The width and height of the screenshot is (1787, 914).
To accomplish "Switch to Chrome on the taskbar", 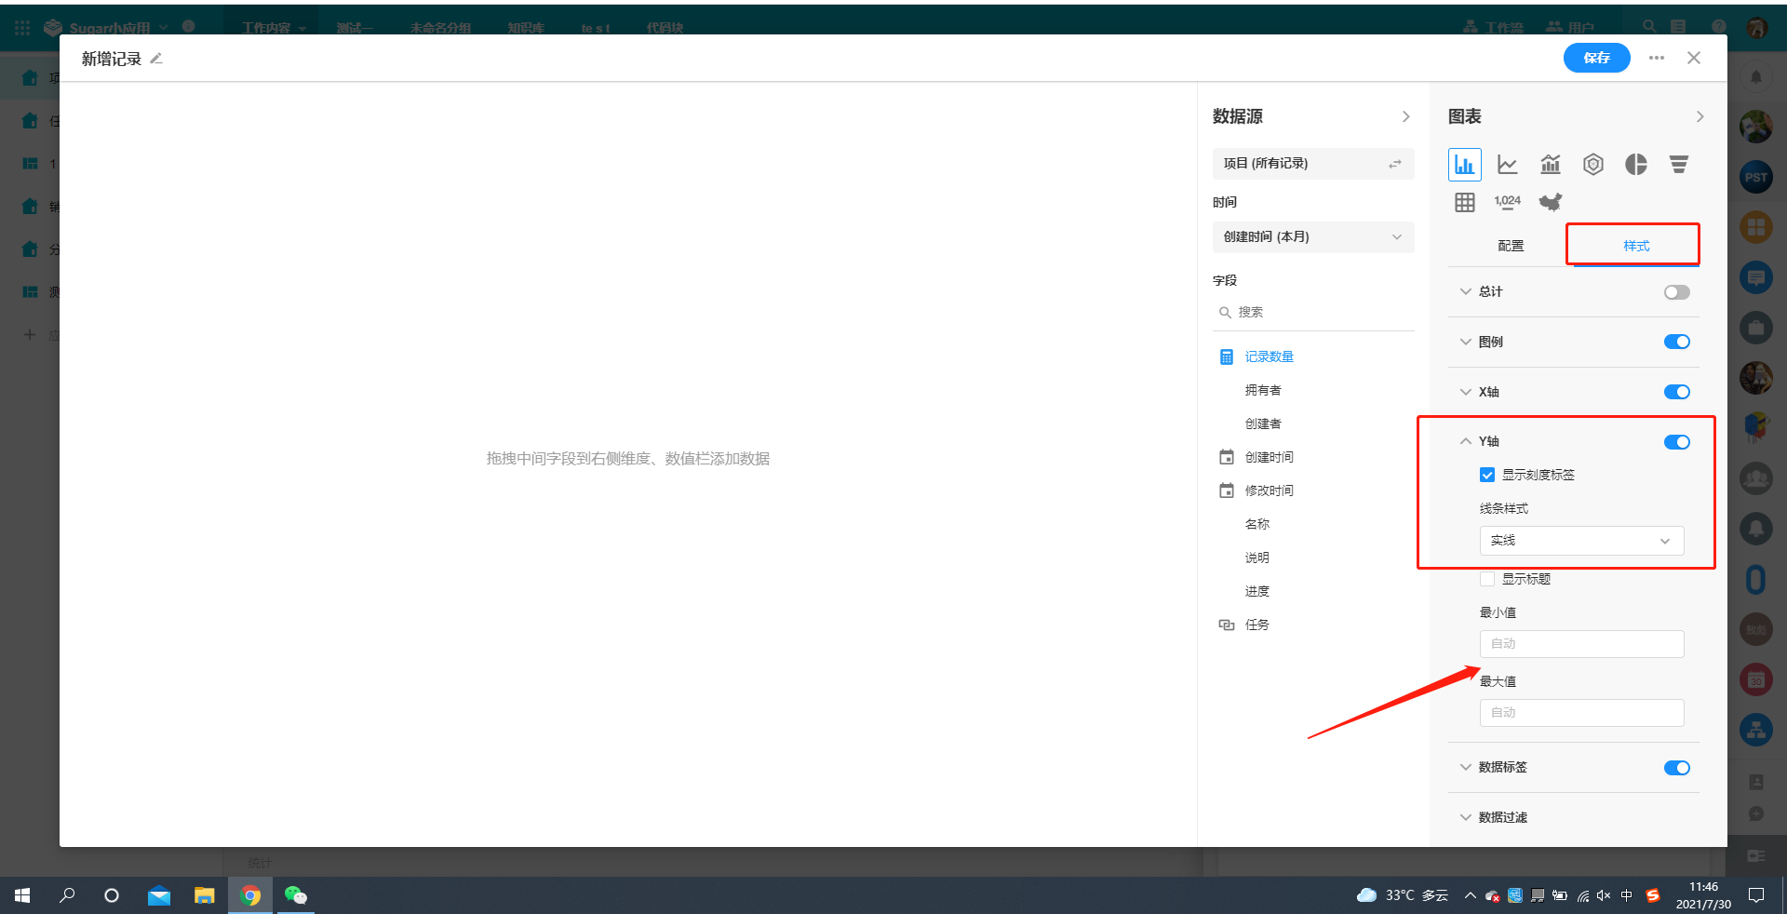I will tap(250, 895).
